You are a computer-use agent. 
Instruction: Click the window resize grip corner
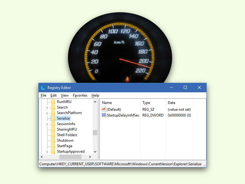(205, 165)
